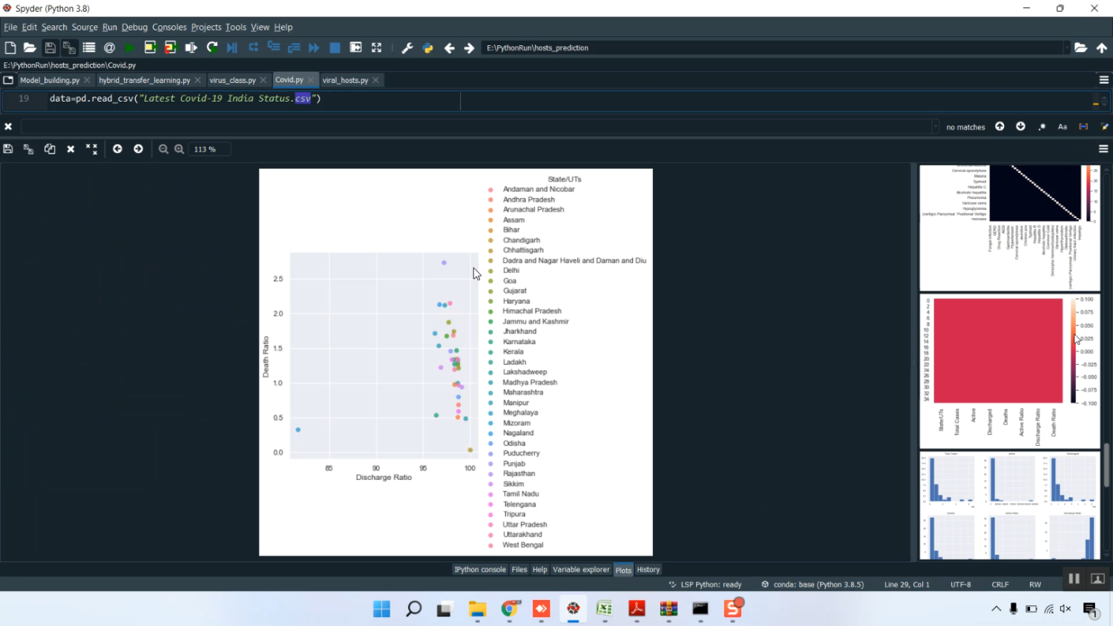The height and width of the screenshot is (626, 1113).
Task: Click the green Run file button
Action: [x=130, y=47]
